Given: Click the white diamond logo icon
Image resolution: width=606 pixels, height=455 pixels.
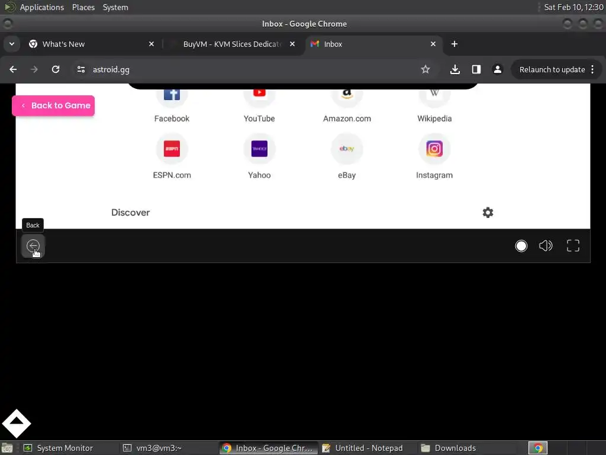Looking at the screenshot, I should 16,424.
